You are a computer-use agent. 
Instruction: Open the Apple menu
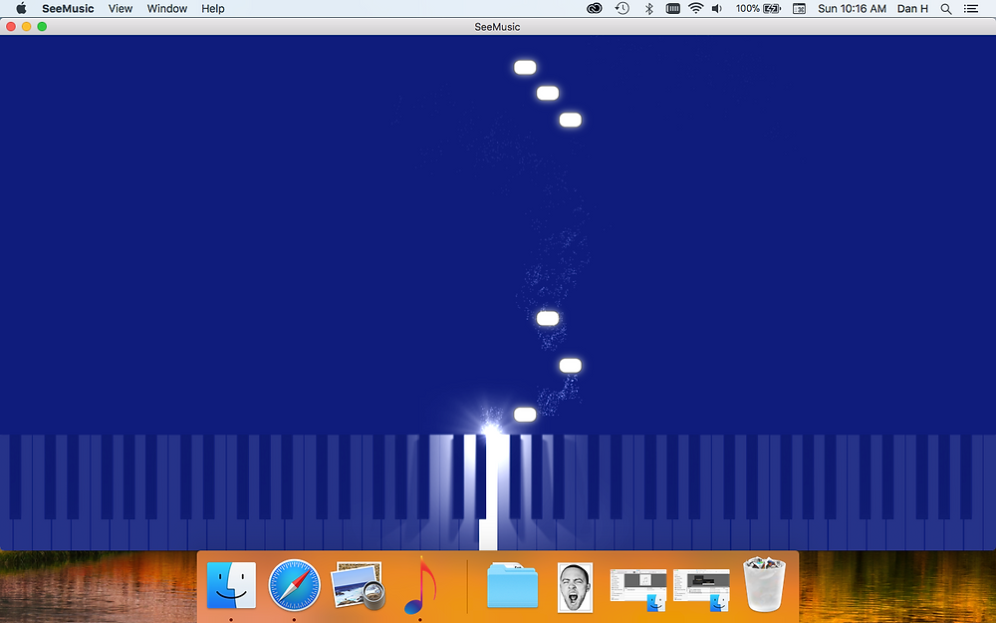click(x=21, y=8)
